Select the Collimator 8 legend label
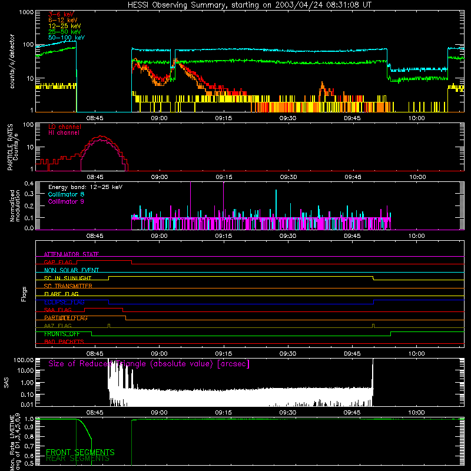 pyautogui.click(x=66, y=194)
